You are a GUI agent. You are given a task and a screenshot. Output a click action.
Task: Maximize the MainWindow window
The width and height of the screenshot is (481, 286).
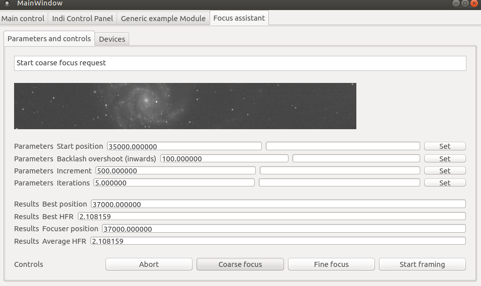pos(465,4)
